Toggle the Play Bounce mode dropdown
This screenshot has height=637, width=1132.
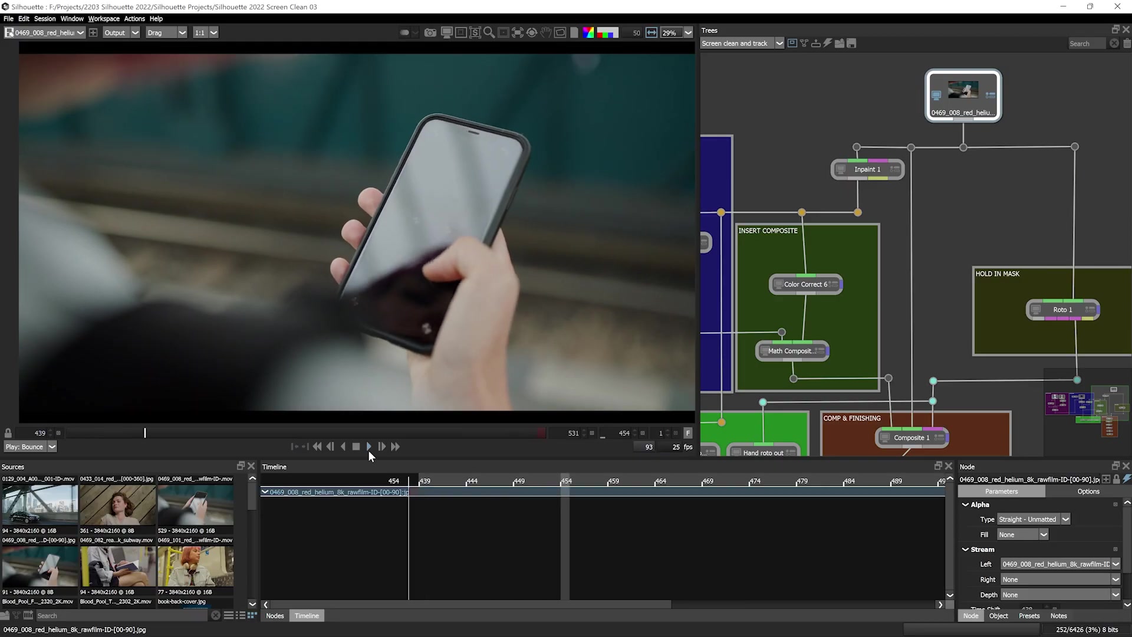[x=51, y=446]
